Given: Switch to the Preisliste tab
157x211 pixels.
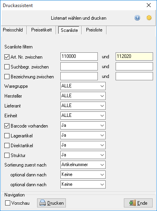Looking at the screenshot, I should pyautogui.click(x=94, y=30).
